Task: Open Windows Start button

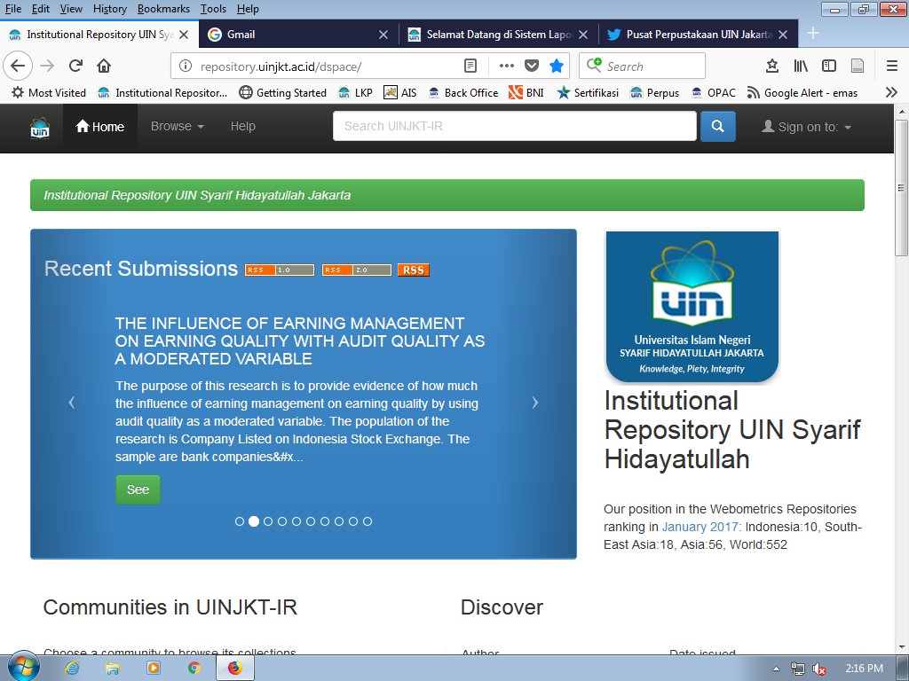Action: click(x=23, y=667)
